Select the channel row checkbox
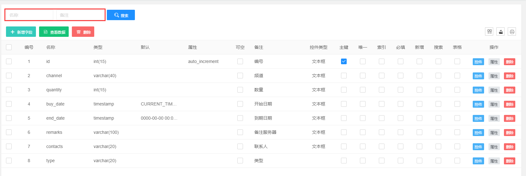Viewport: 526px width, 176px height. click(x=9, y=76)
